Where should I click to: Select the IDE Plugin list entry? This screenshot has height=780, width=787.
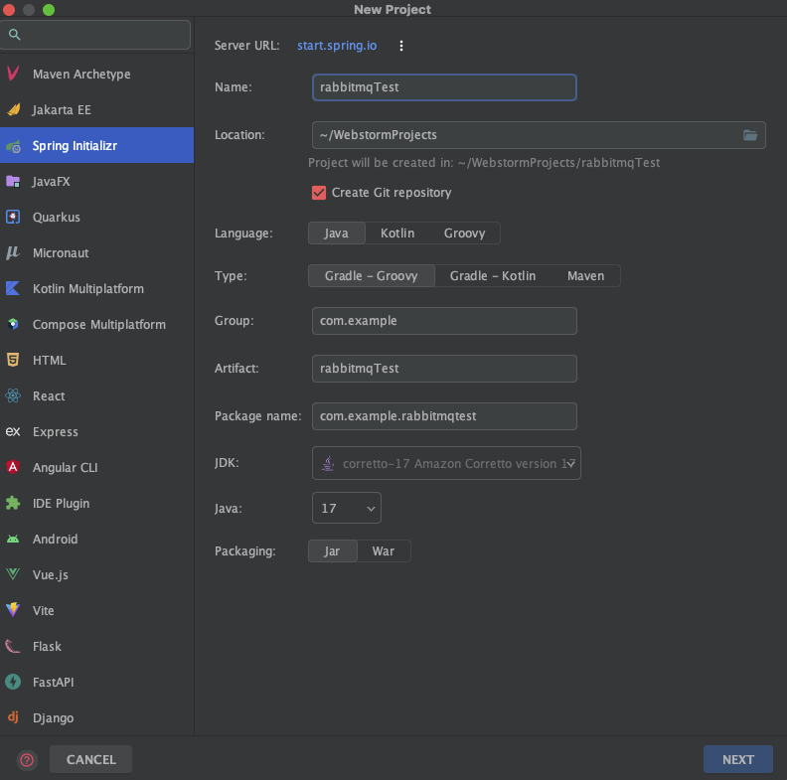[96, 503]
